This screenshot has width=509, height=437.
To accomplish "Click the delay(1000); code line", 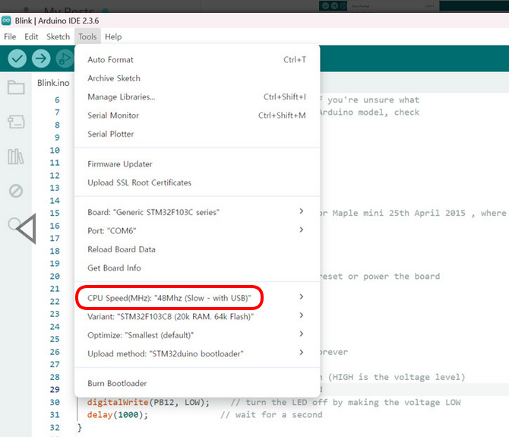I will [x=117, y=415].
